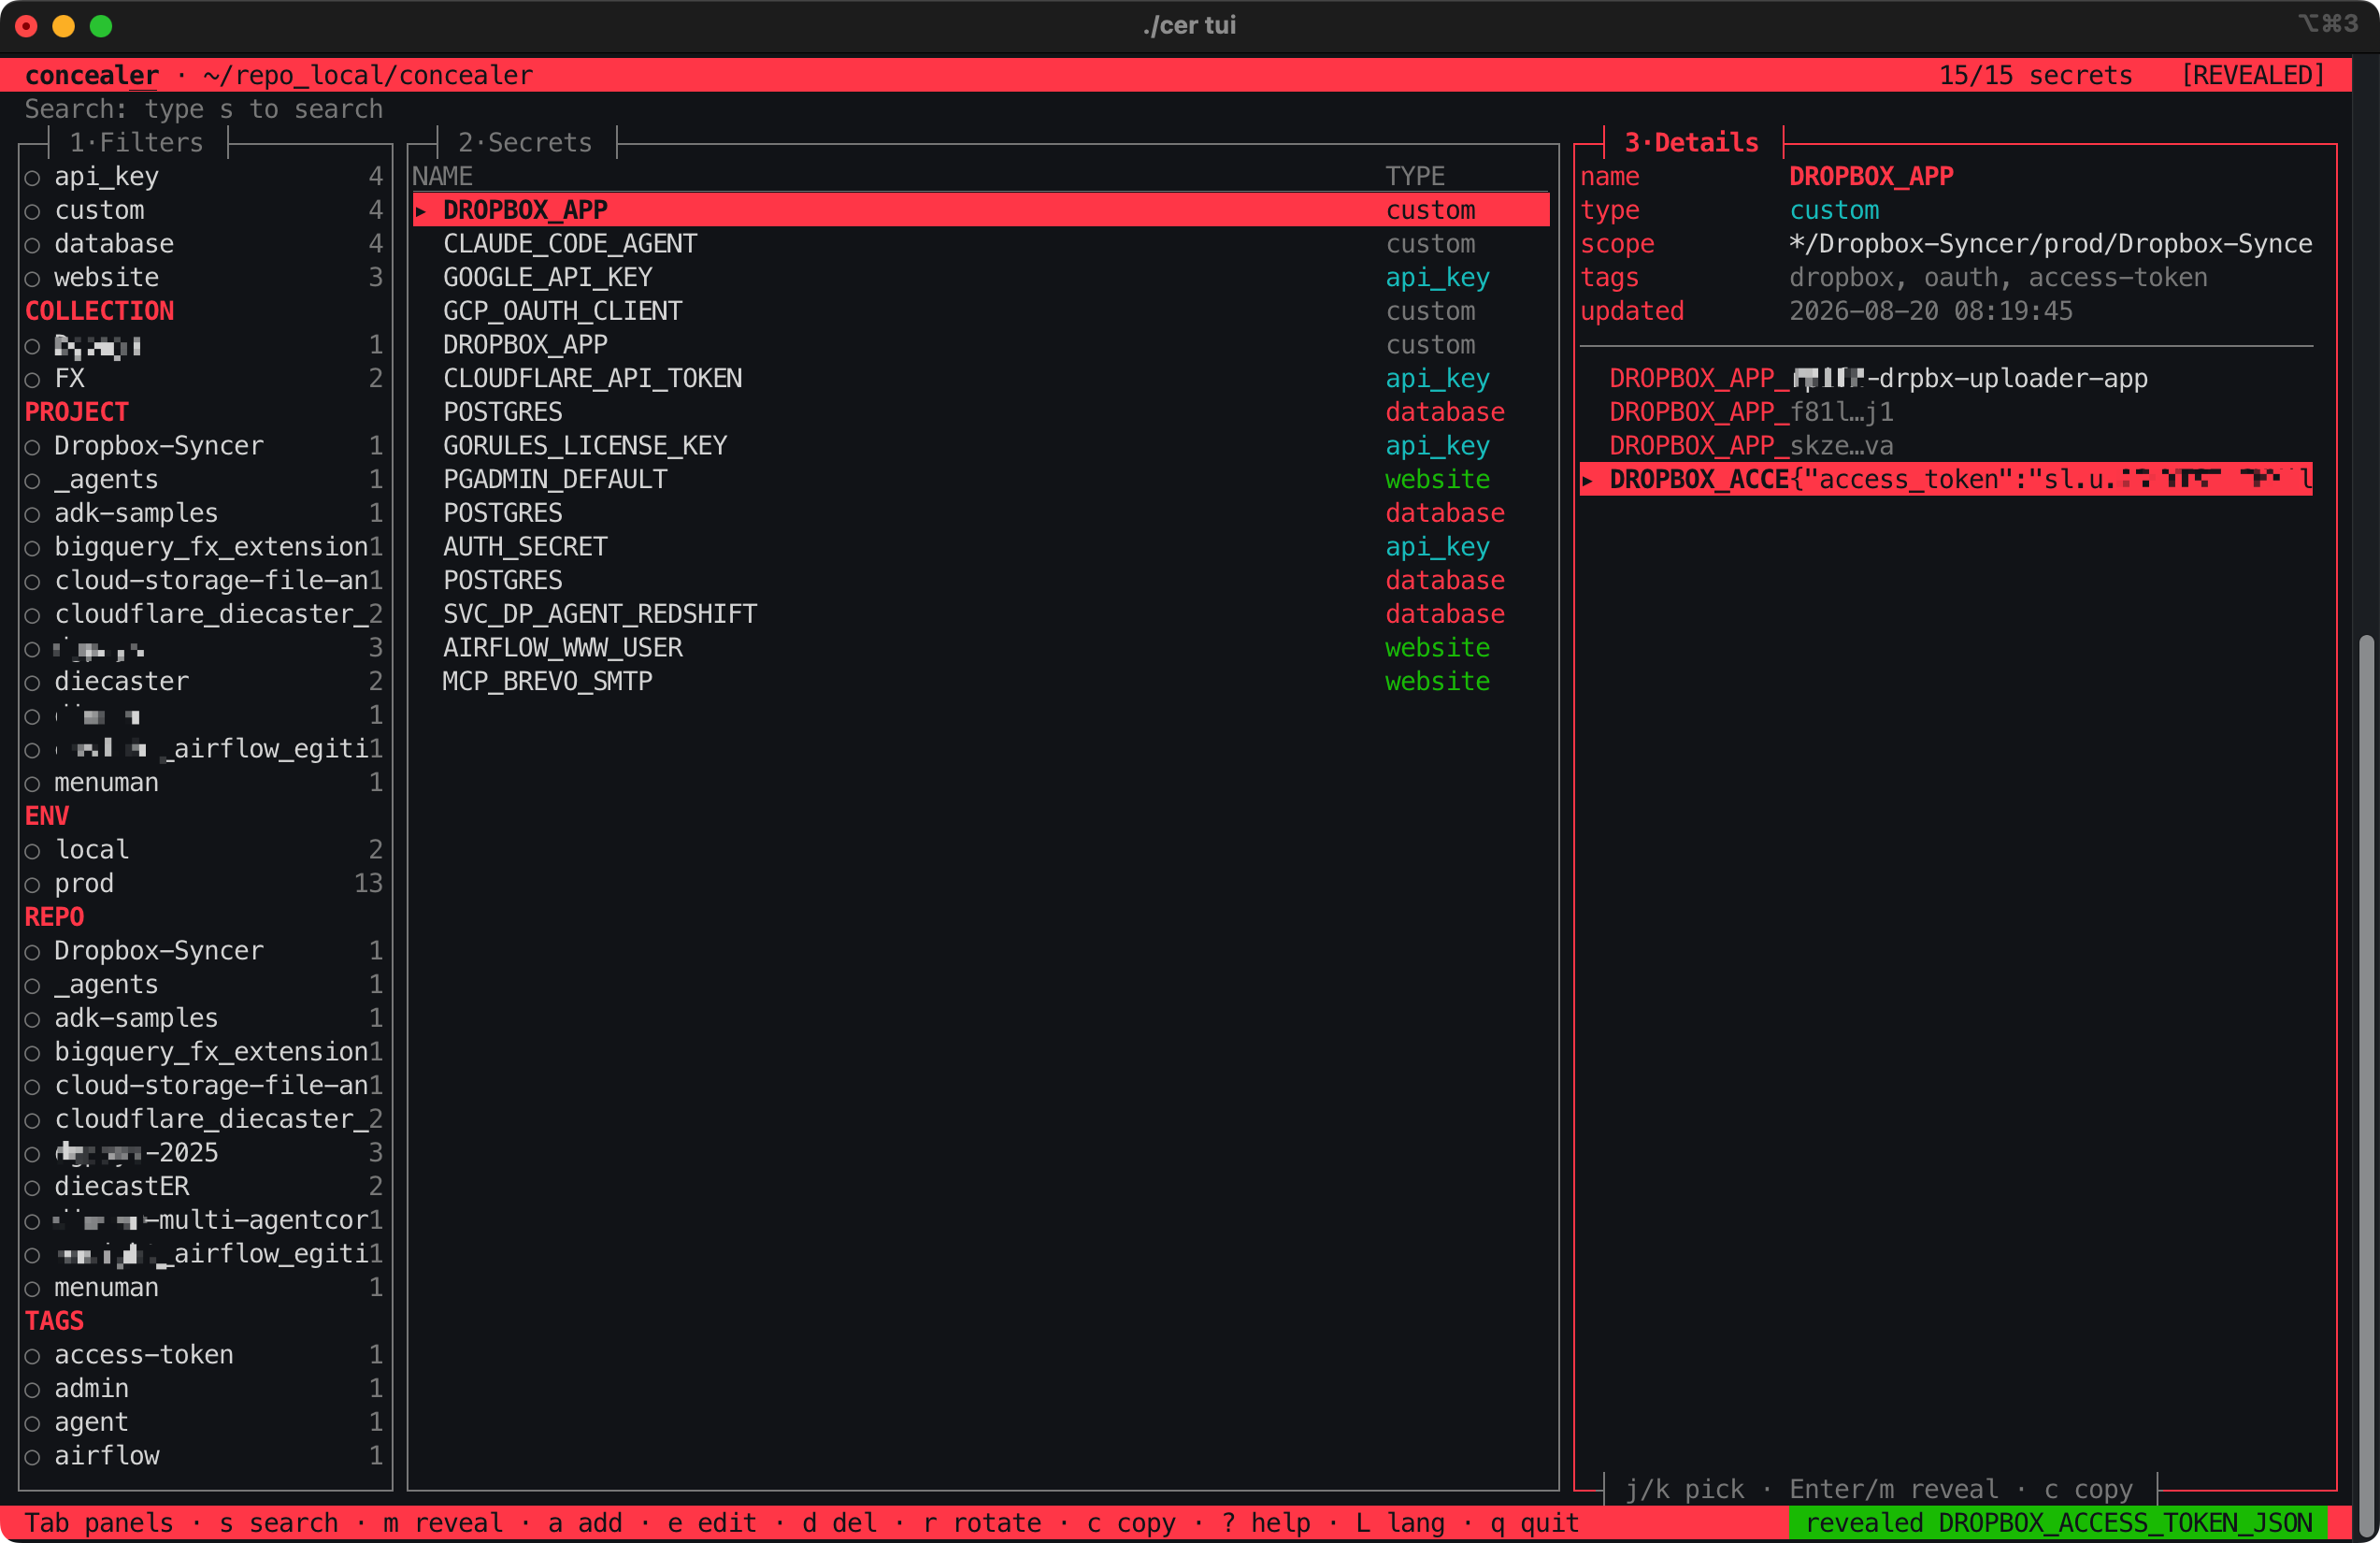The height and width of the screenshot is (1543, 2380).
Task: Click the 15/15 secrets counter
Action: (x=2035, y=76)
